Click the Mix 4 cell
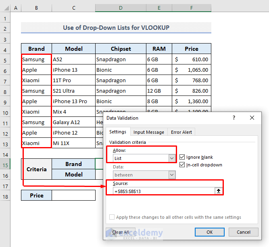Screen dimensions: 269x247 [73, 112]
